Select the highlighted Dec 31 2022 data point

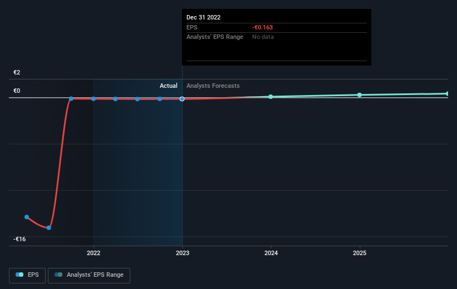[182, 99]
